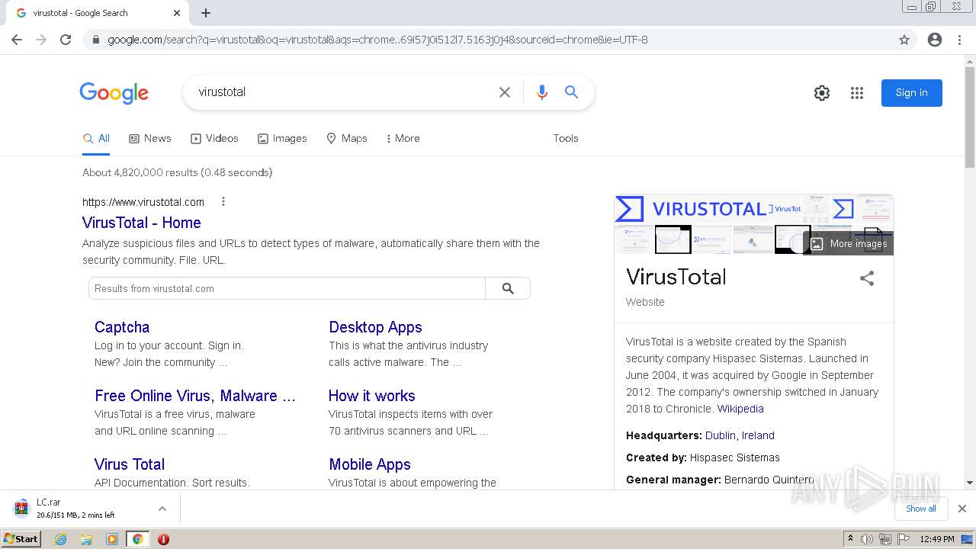Bookmark this page with the star icon
Screen dimensions: 976x549
click(904, 40)
